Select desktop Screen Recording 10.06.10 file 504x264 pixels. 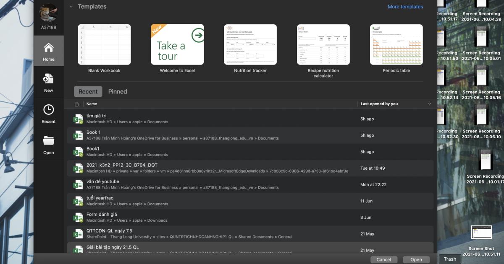point(481,122)
